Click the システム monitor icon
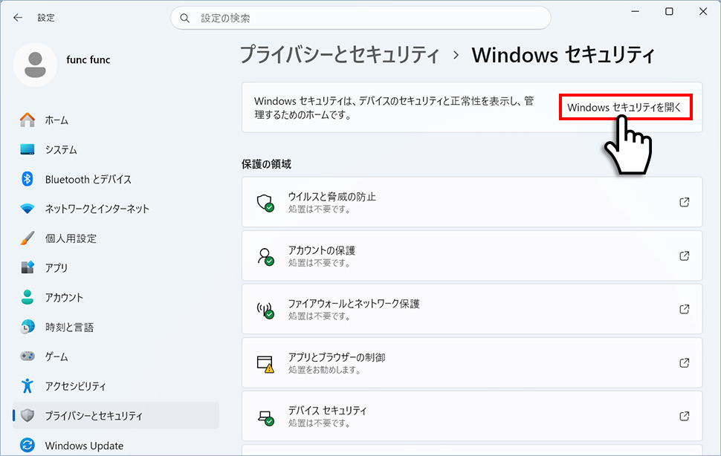The height and width of the screenshot is (456, 721). pos(28,149)
